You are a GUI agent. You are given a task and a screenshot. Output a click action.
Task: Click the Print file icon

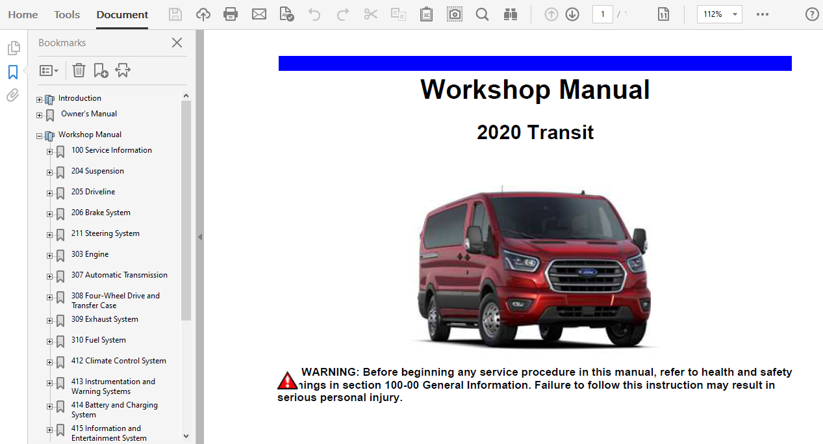(x=231, y=14)
